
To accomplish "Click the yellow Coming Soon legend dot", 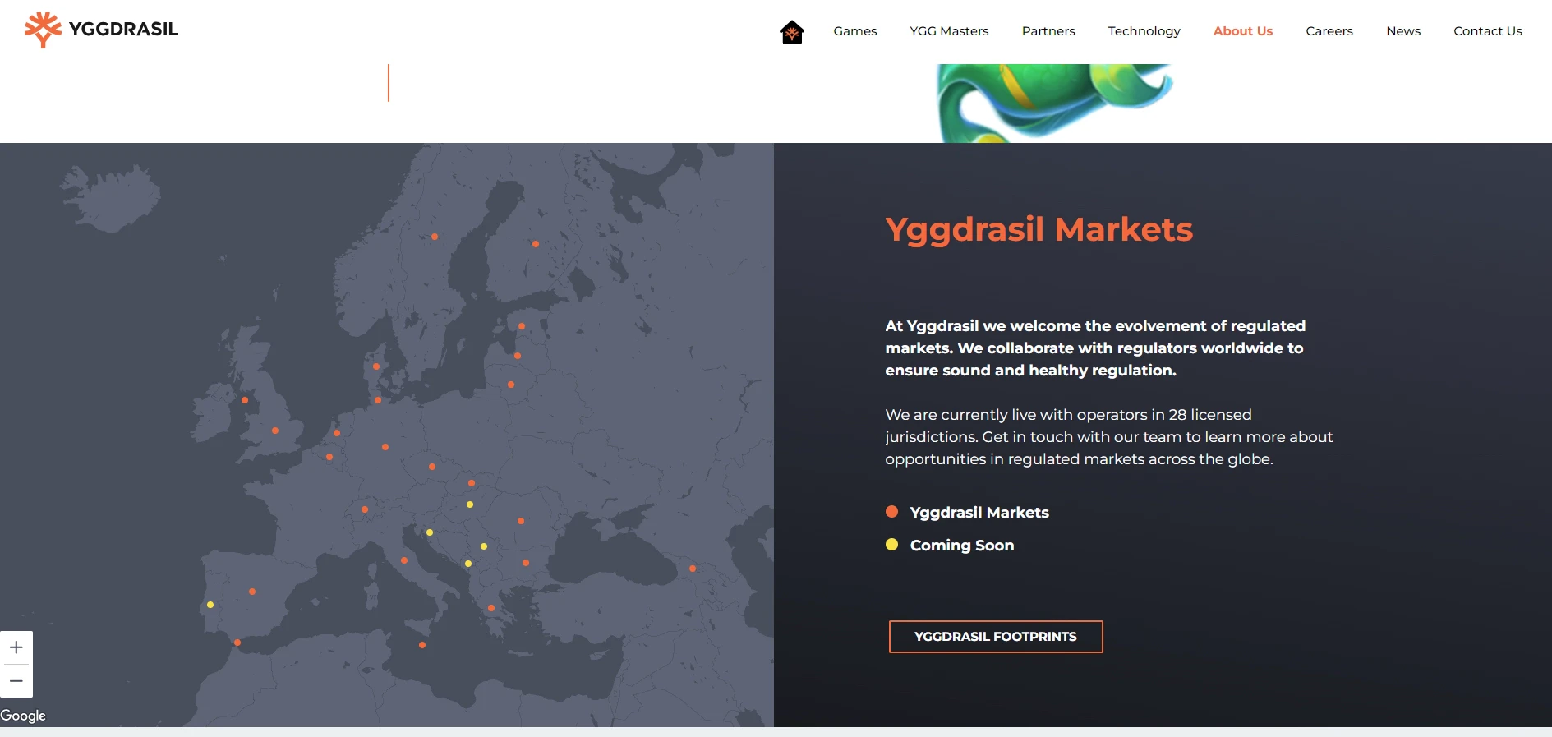I will [891, 544].
